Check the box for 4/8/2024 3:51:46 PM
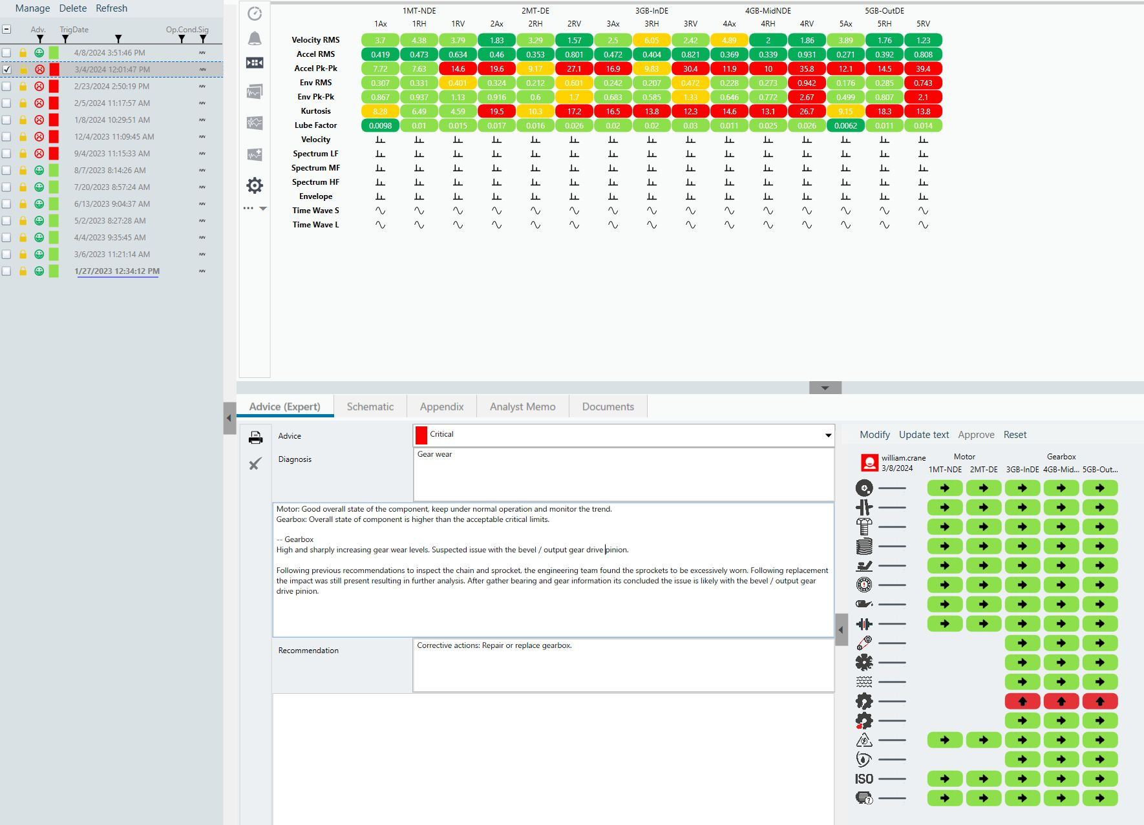 pyautogui.click(x=6, y=52)
